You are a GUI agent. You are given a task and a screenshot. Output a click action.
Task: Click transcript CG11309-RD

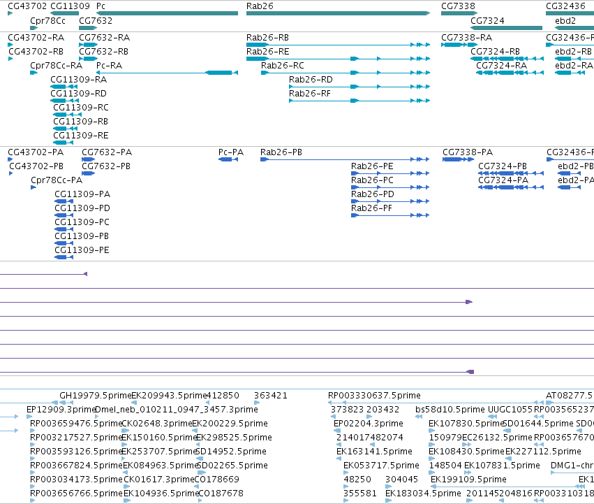(x=64, y=101)
